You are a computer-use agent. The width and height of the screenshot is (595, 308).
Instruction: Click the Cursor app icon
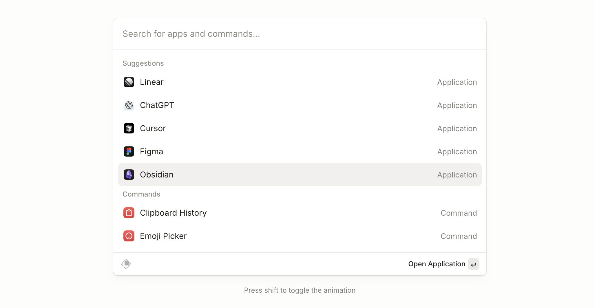pyautogui.click(x=129, y=129)
